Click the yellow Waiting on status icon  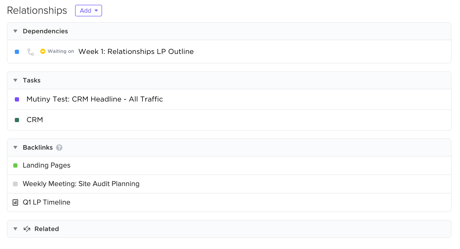pyautogui.click(x=43, y=51)
